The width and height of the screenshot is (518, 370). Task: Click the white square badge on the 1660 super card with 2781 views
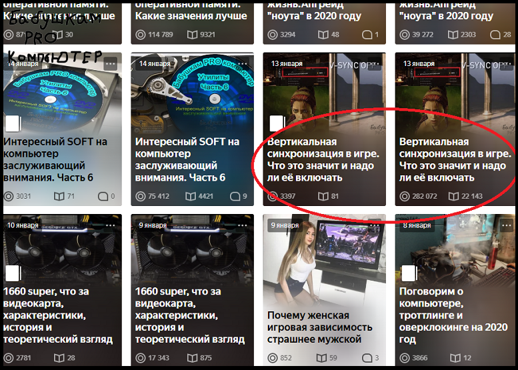[13, 273]
